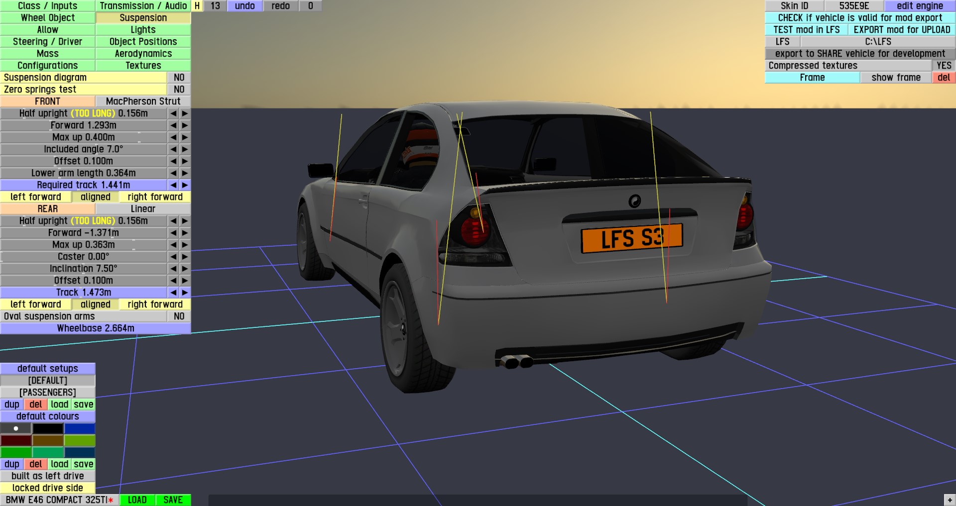Click TEST mod in LFS
956x506 pixels.
pyautogui.click(x=807, y=30)
